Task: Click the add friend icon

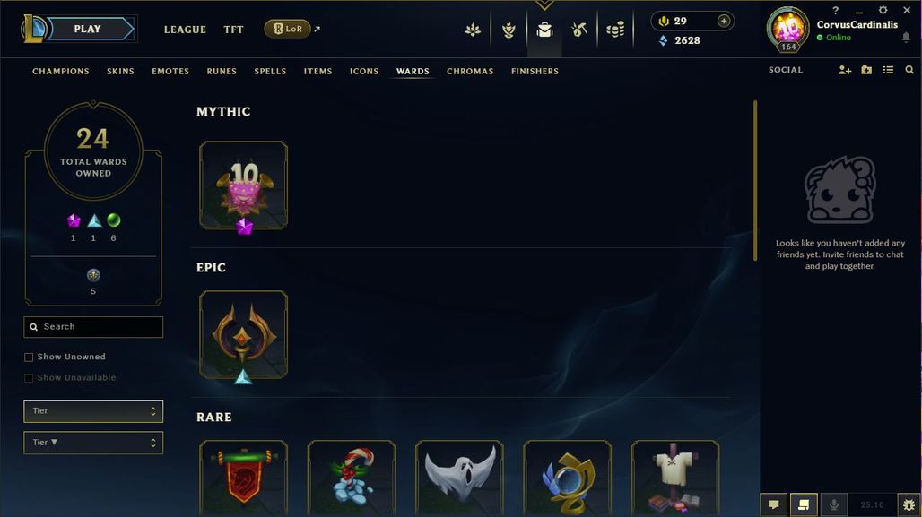Action: tap(844, 70)
